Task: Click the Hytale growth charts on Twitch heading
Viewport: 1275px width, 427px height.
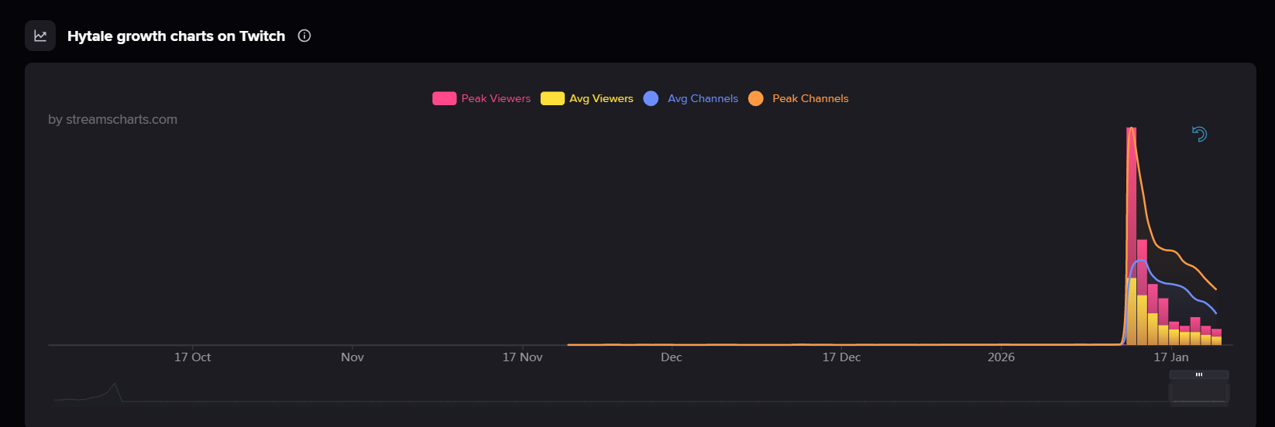Action: point(176,36)
